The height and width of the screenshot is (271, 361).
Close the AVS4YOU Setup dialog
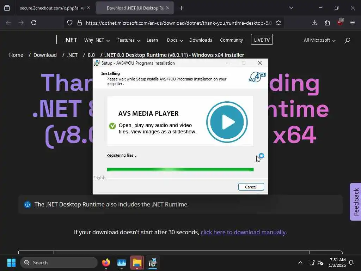(x=260, y=63)
